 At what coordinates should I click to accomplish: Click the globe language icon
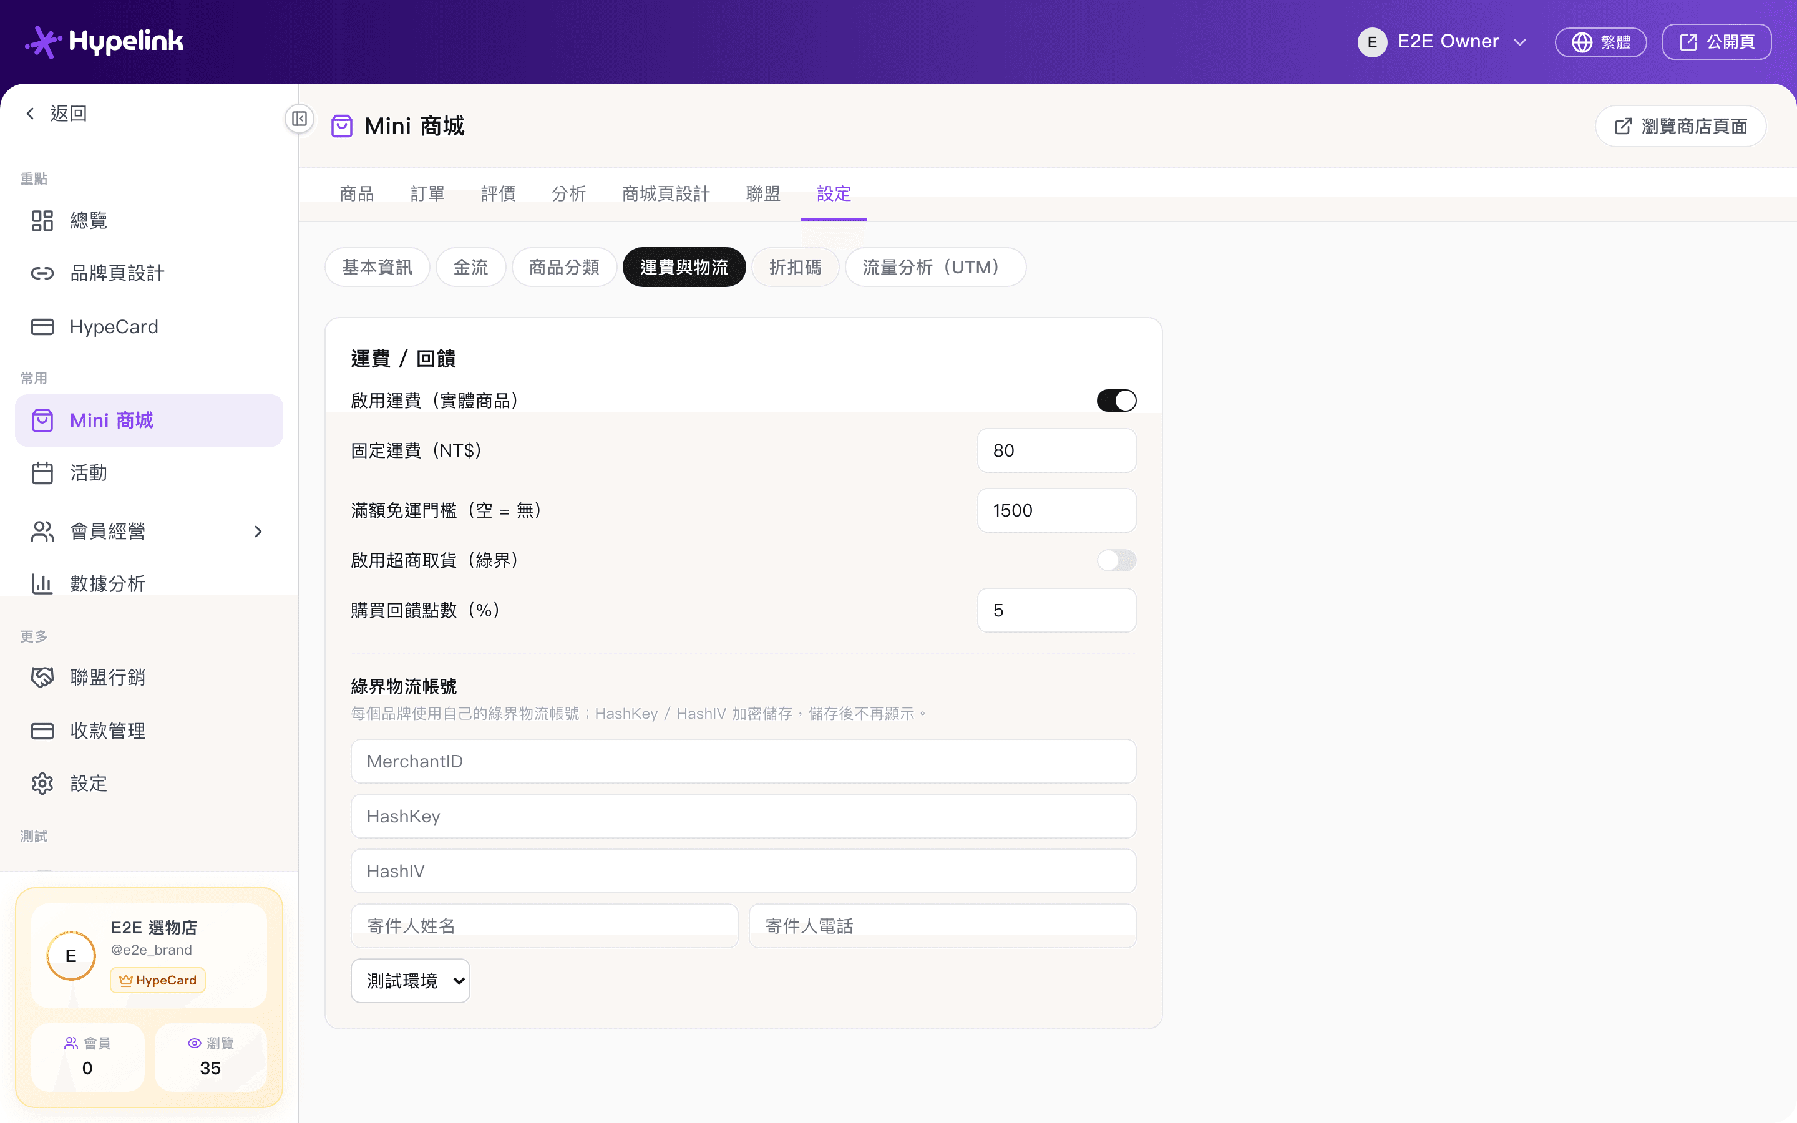pos(1582,42)
